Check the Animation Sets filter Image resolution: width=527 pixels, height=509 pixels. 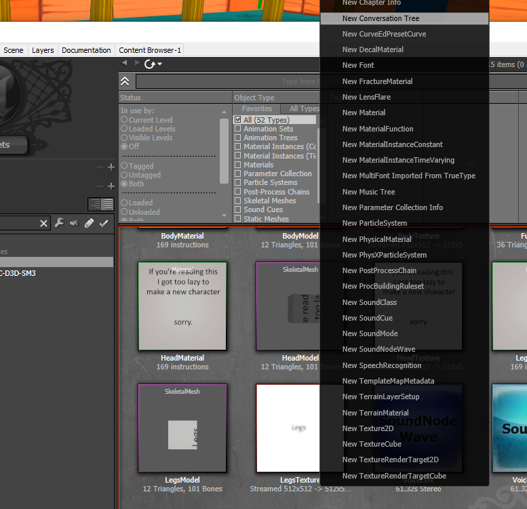238,128
